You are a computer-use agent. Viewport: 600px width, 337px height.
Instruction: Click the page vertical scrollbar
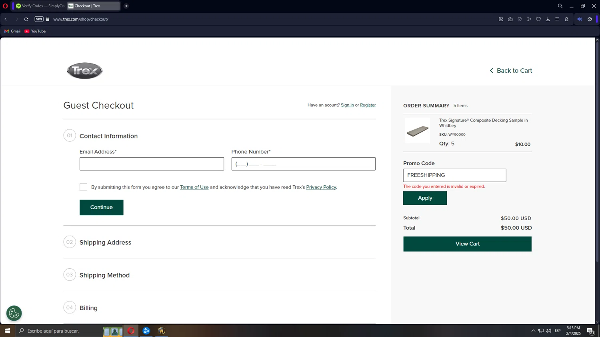(597, 152)
